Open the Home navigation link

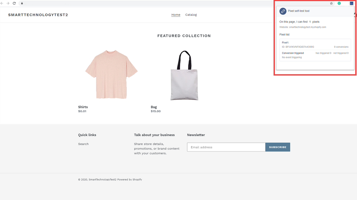click(x=176, y=15)
